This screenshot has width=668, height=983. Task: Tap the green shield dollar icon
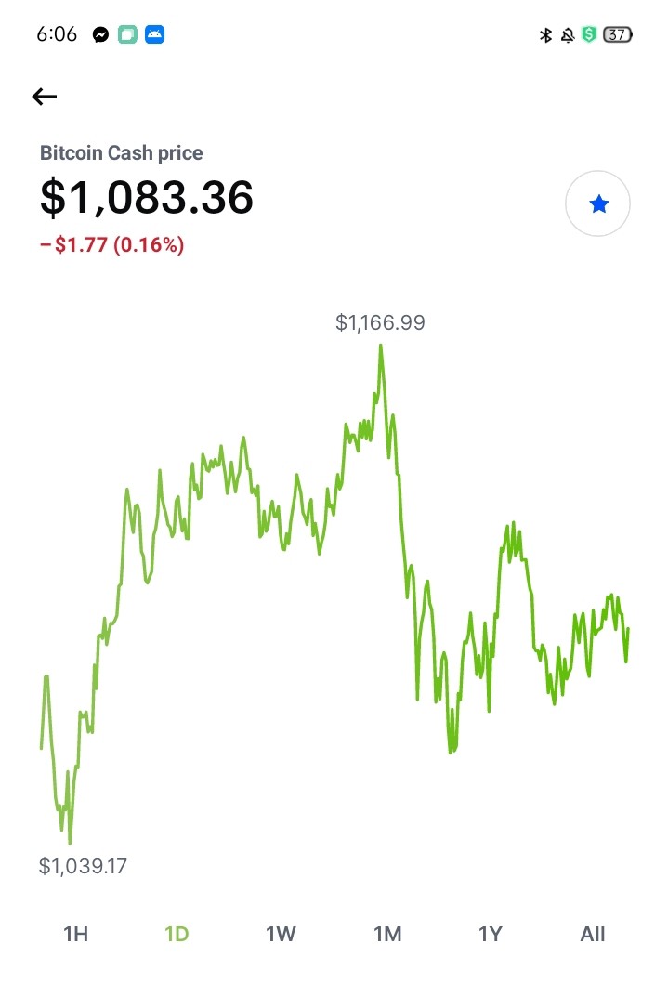click(x=589, y=34)
